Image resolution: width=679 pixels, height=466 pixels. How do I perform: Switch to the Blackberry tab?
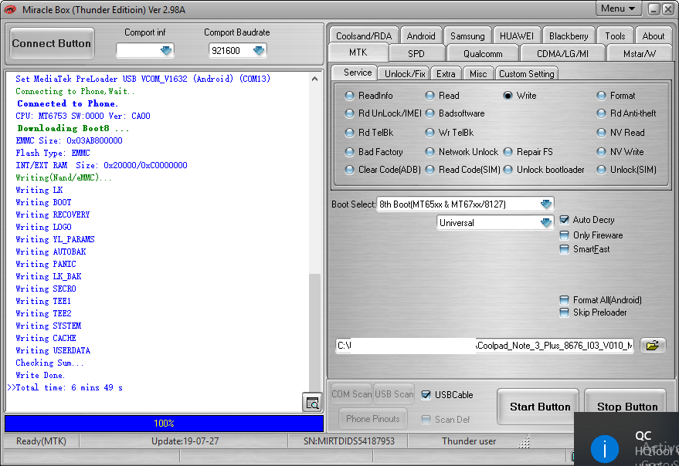568,36
